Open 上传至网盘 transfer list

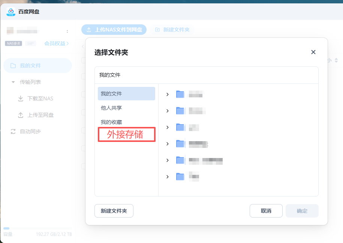tap(40, 115)
